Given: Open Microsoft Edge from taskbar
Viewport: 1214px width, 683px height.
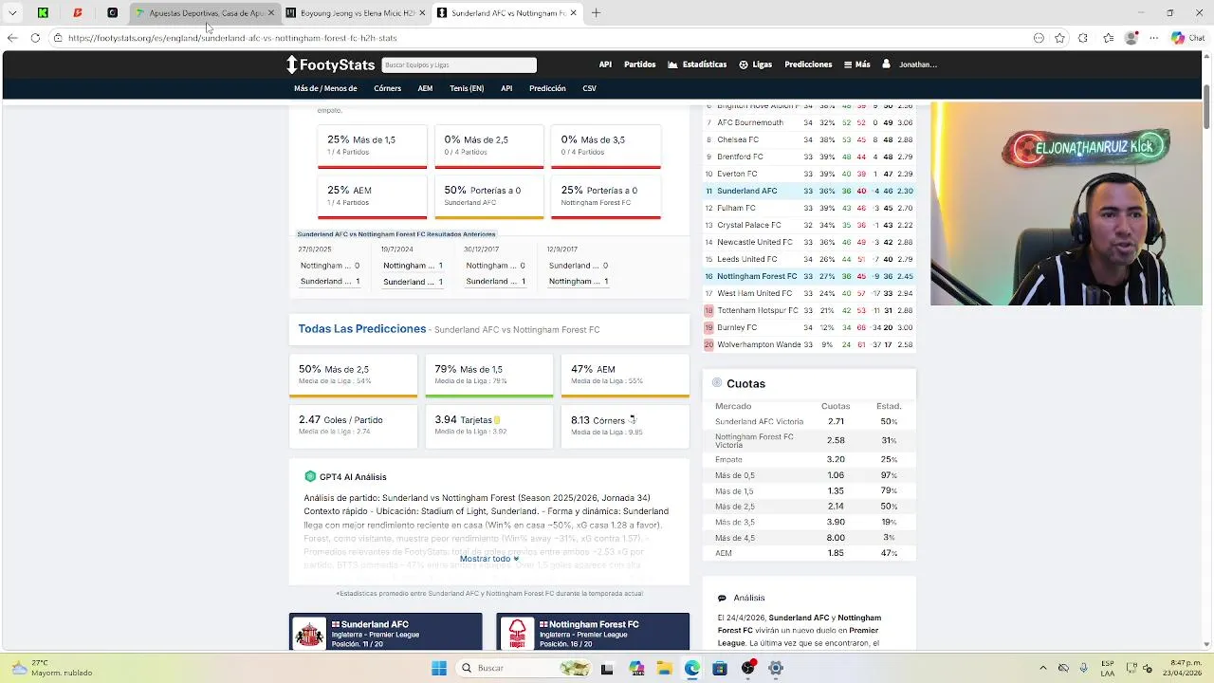Looking at the screenshot, I should pos(692,668).
